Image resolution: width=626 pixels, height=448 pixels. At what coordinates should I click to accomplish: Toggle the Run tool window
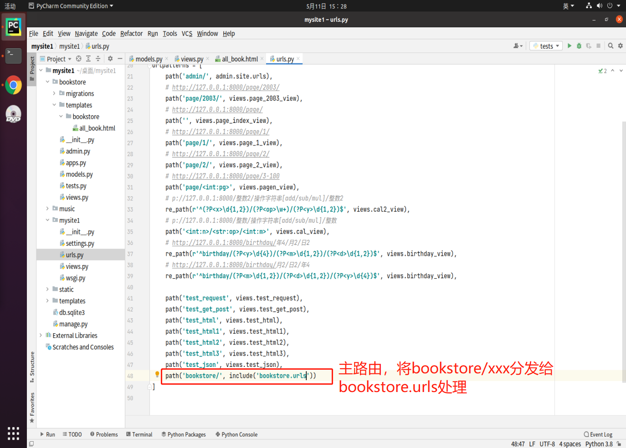pos(47,434)
